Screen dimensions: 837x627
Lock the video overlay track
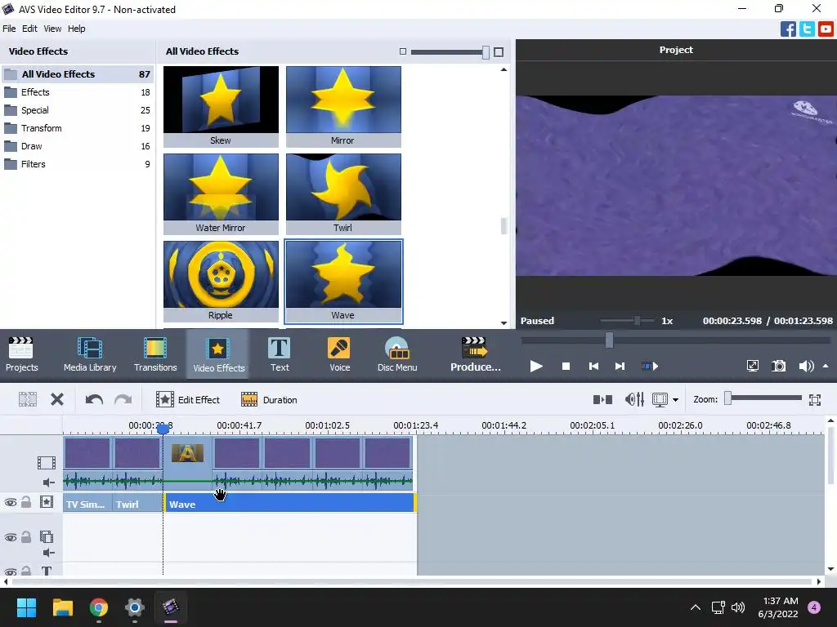25,536
